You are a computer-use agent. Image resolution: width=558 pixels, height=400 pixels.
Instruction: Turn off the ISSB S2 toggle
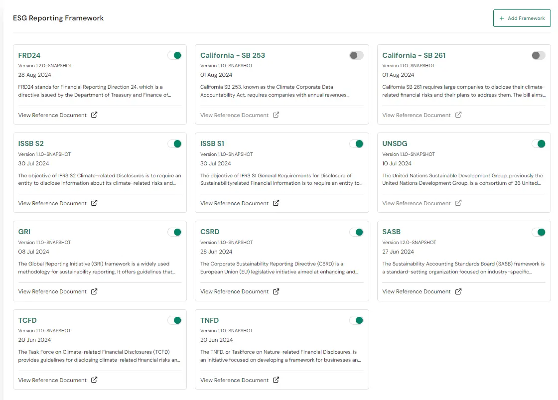(x=174, y=144)
